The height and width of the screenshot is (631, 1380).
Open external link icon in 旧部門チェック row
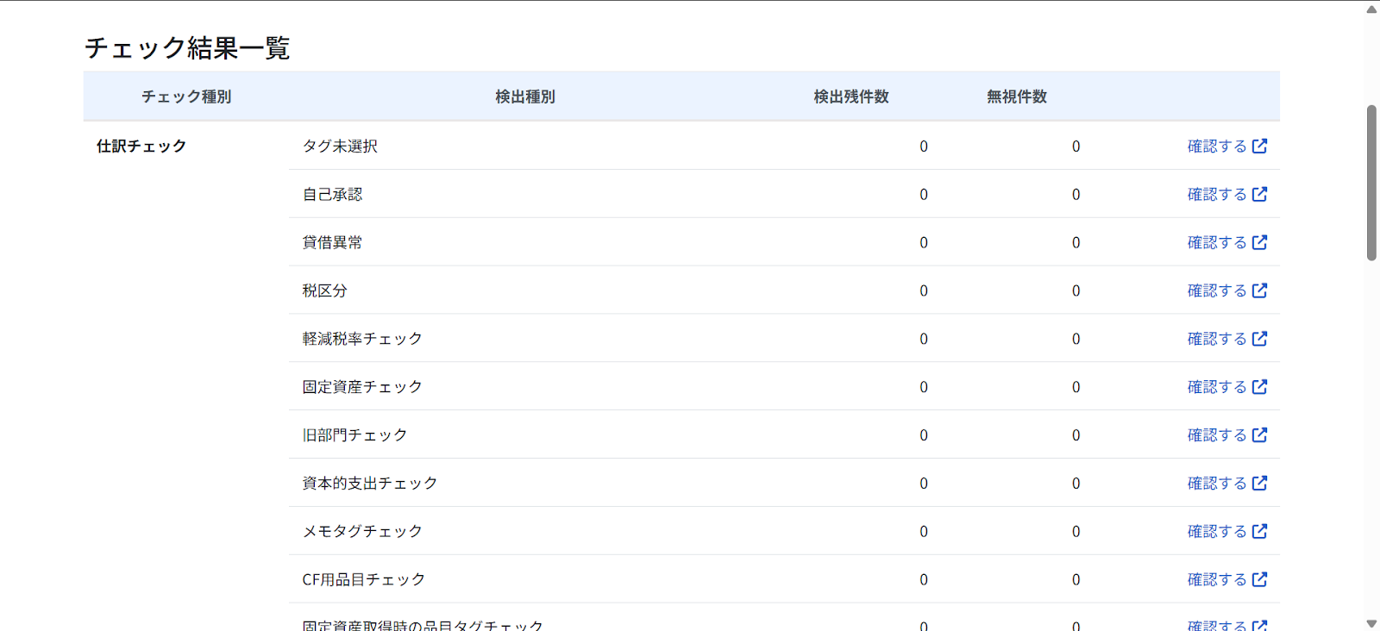coord(1260,435)
